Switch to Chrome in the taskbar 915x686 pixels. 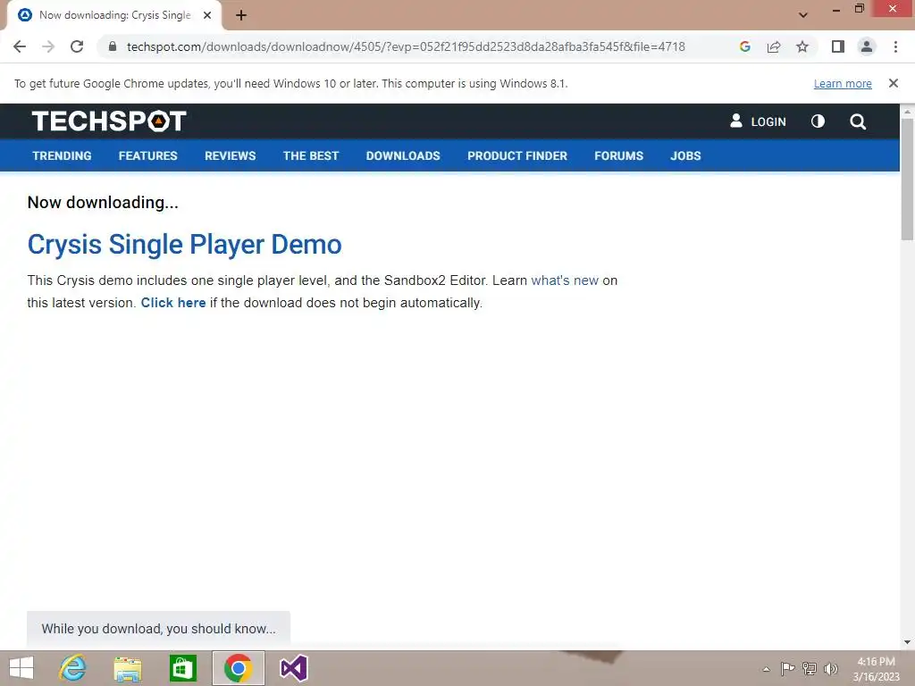point(238,668)
